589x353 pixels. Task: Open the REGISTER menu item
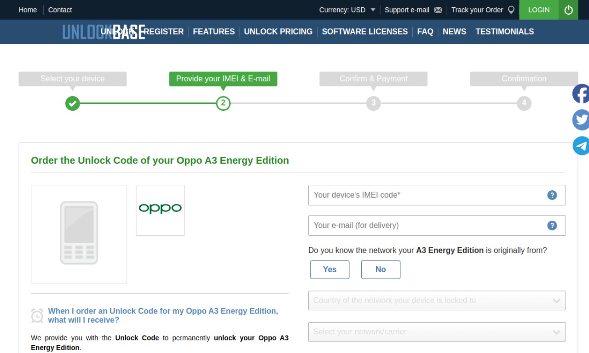(x=164, y=32)
